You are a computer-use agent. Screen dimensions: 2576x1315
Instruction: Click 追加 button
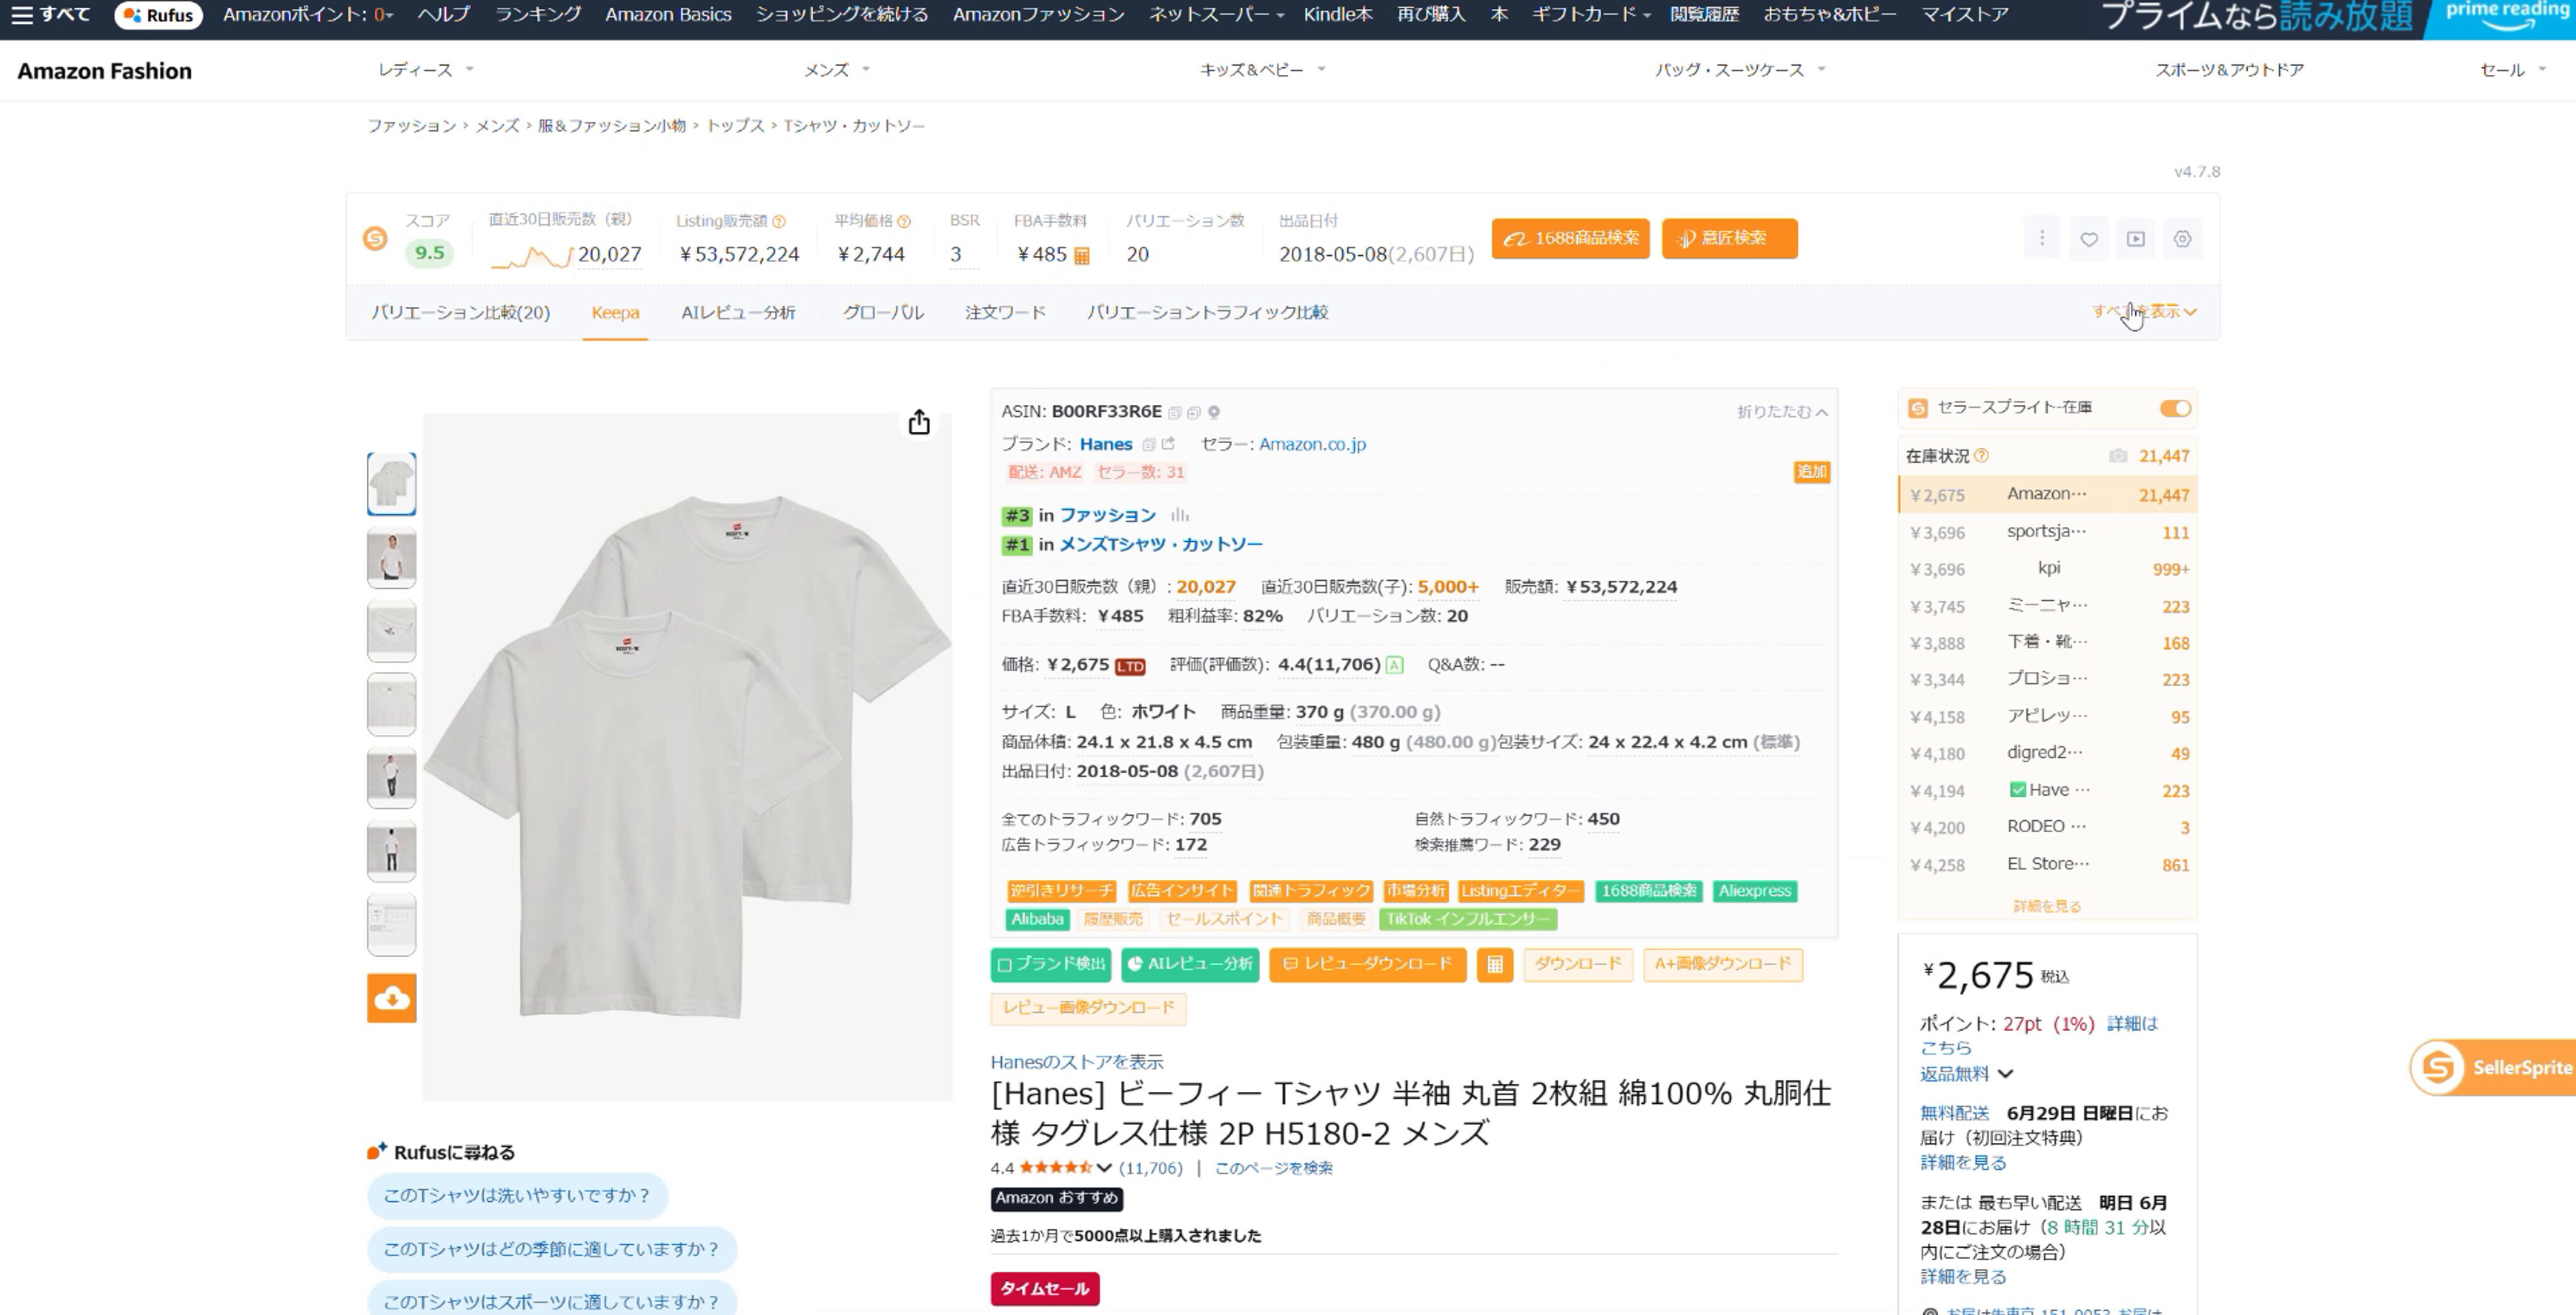point(1812,471)
